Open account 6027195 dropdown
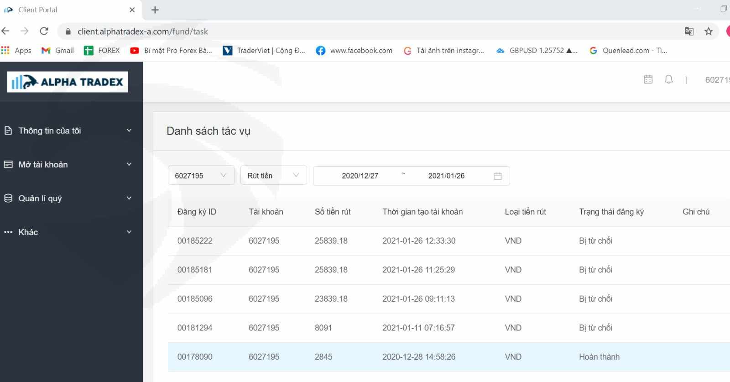The width and height of the screenshot is (730, 382). pos(201,176)
